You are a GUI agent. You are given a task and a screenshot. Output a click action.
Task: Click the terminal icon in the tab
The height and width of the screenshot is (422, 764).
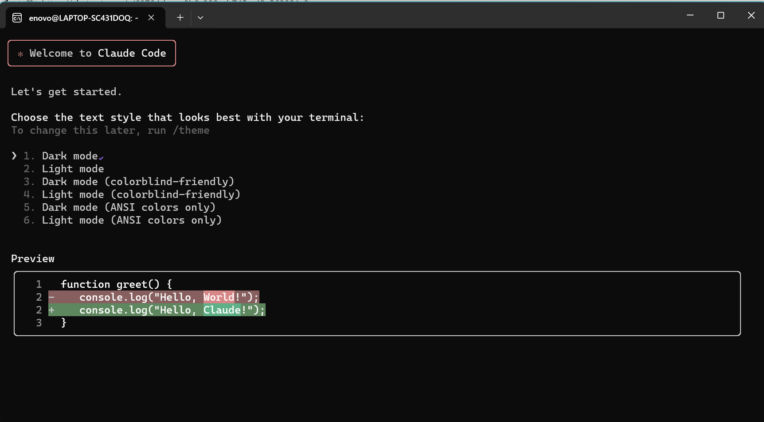coord(17,18)
